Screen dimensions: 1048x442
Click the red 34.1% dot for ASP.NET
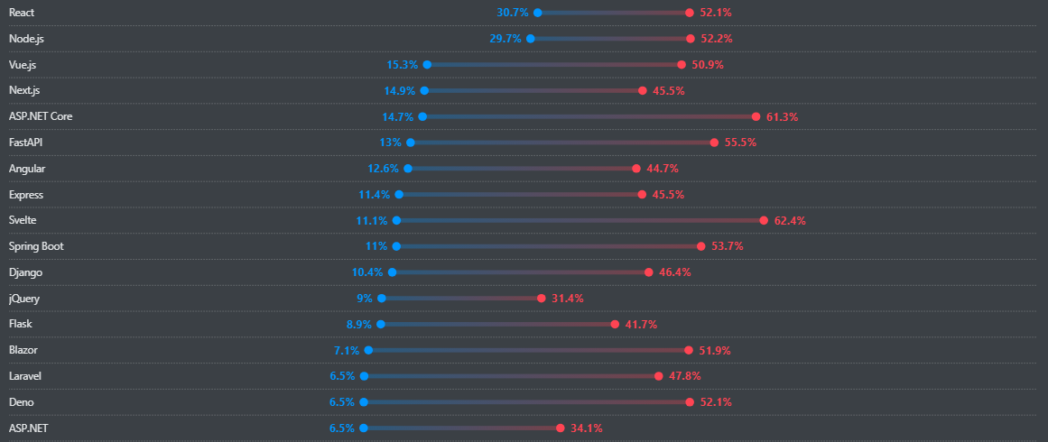coord(561,428)
